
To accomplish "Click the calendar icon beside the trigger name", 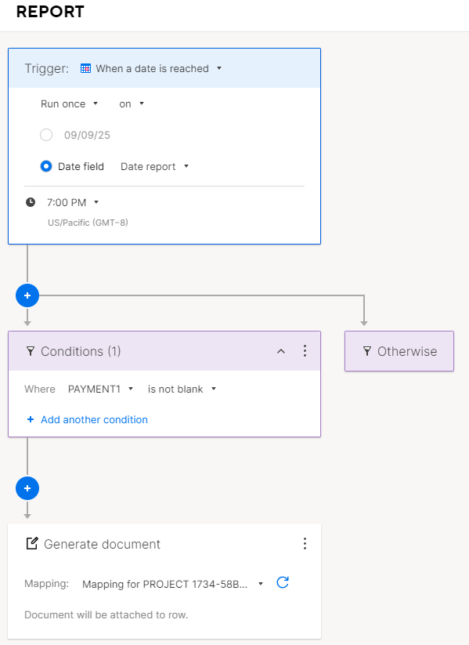I will pos(85,69).
